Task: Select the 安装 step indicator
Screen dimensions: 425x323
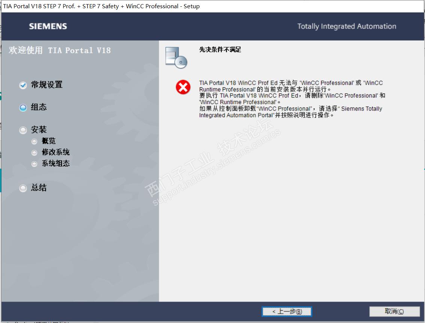Action: [23, 130]
